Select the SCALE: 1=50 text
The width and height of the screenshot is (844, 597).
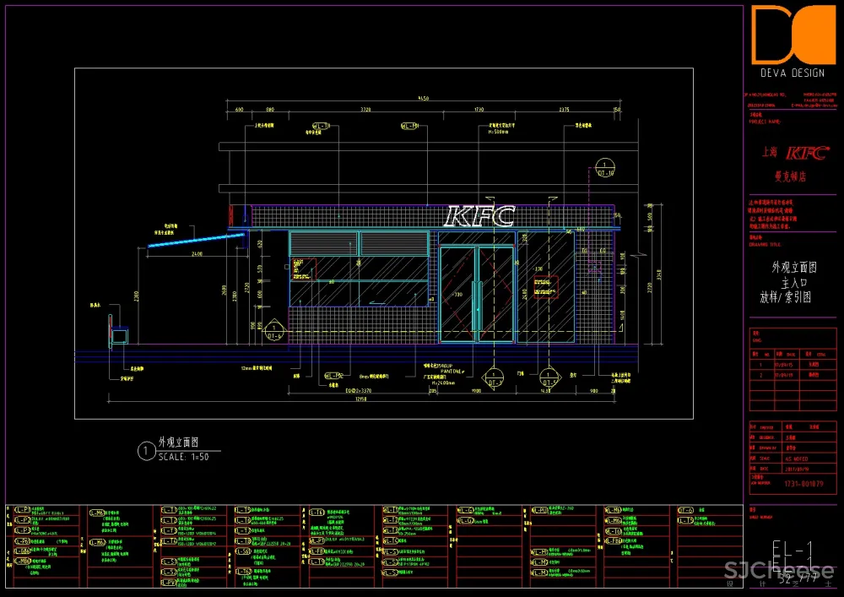click(x=183, y=456)
